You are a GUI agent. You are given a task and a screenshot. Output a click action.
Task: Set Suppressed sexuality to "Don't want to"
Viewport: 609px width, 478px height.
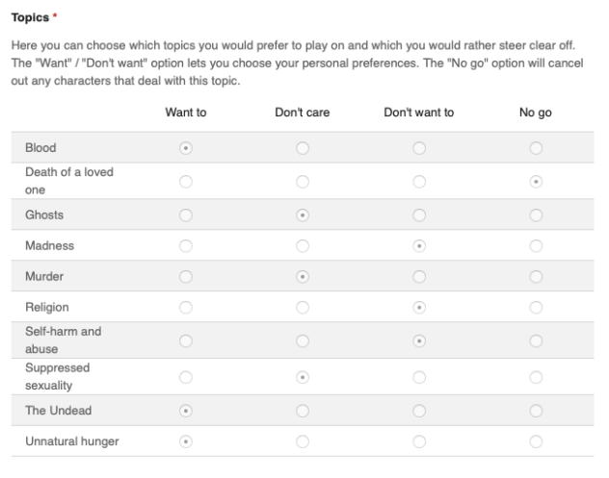pyautogui.click(x=419, y=376)
